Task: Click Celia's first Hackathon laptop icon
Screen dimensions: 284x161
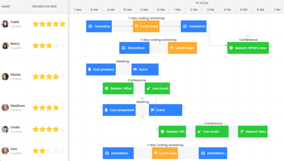Action: (x=90, y=26)
